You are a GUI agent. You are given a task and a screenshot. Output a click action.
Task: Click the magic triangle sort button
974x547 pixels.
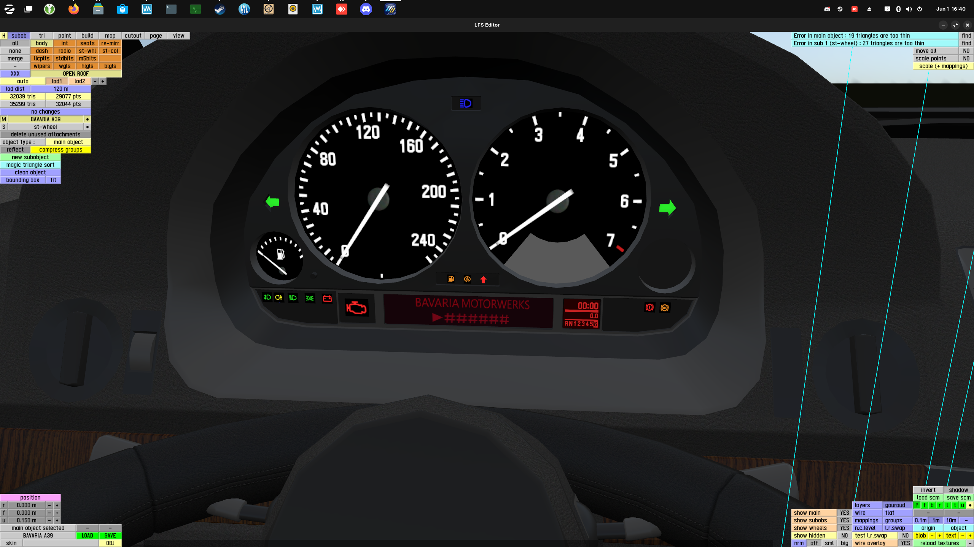click(30, 165)
